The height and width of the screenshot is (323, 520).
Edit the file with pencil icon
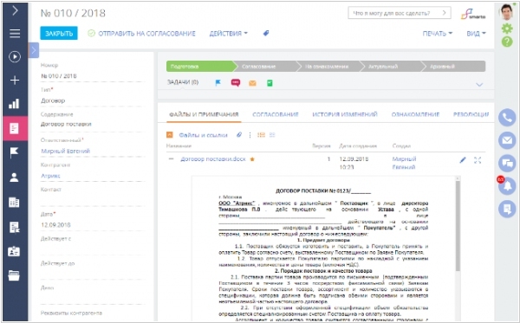click(463, 160)
